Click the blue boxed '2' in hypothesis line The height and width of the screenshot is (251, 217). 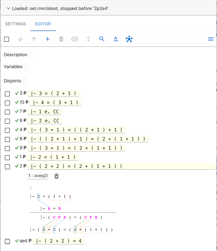coord(39,197)
